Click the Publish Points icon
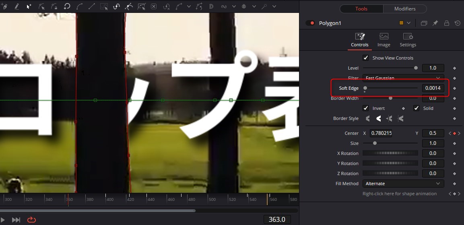464x225 pixels. tap(179, 6)
